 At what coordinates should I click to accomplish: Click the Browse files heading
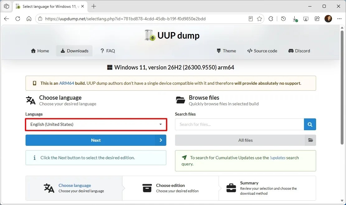pyautogui.click(x=204, y=98)
